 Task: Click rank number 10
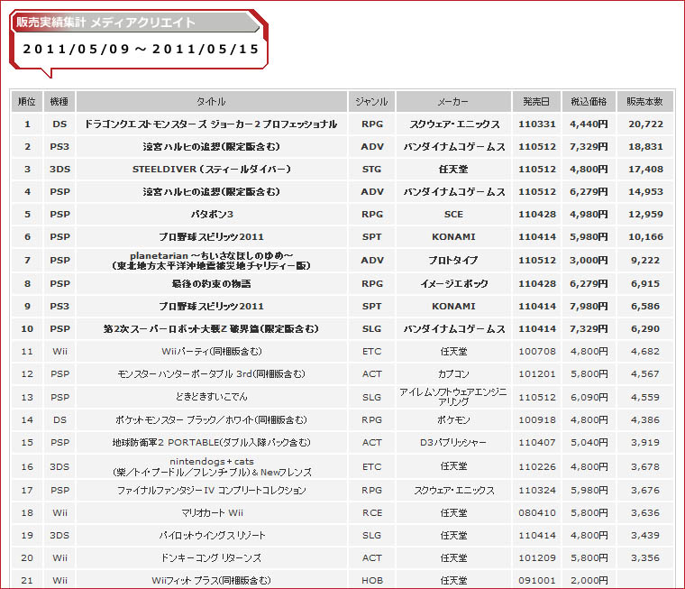click(27, 329)
